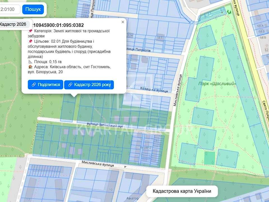Click the house icon beside Адреса

[x=31, y=67]
